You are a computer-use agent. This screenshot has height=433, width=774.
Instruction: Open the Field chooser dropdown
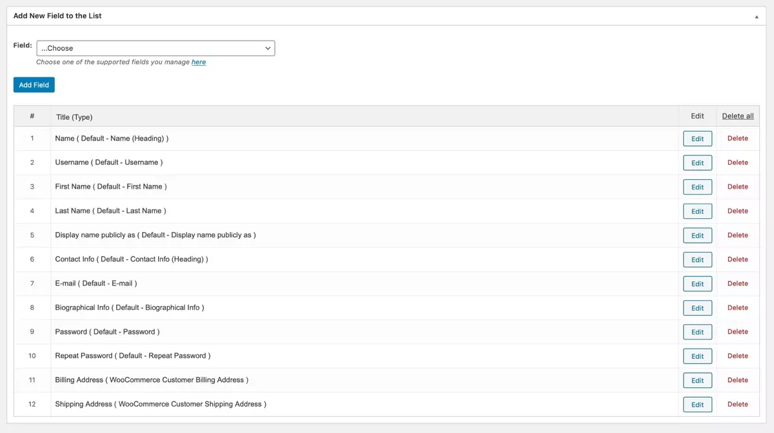click(155, 48)
